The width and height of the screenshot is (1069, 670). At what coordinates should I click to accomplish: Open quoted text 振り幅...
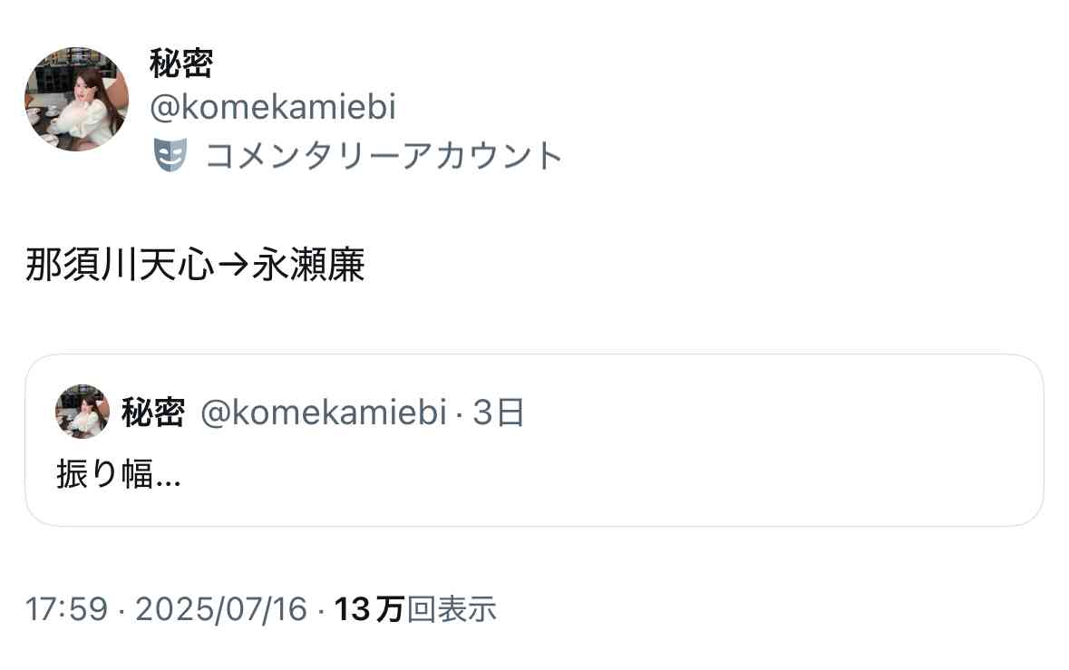tap(119, 474)
